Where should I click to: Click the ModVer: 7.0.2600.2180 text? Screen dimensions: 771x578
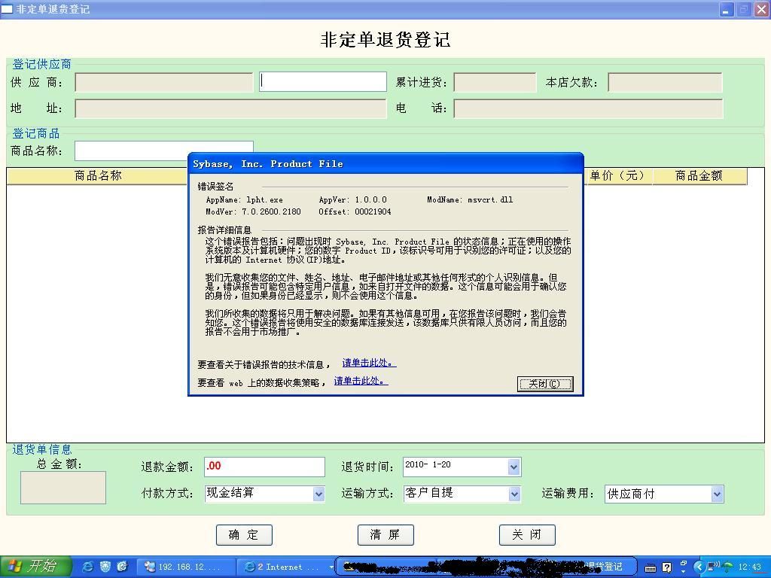point(253,211)
